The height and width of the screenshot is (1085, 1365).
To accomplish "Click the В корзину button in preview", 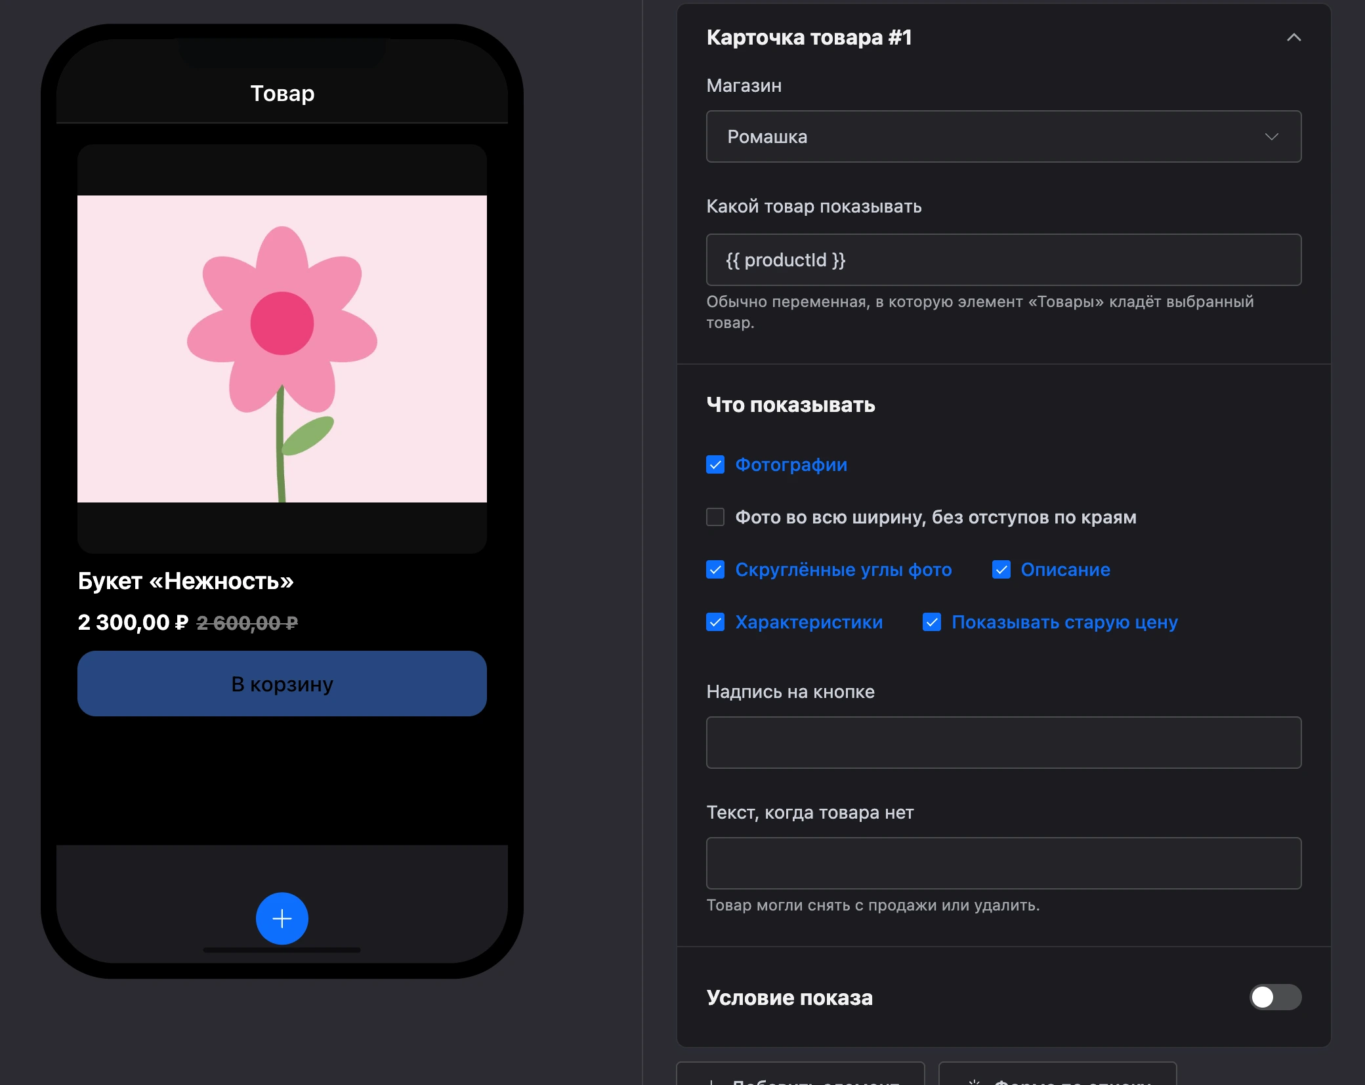I will [x=282, y=684].
